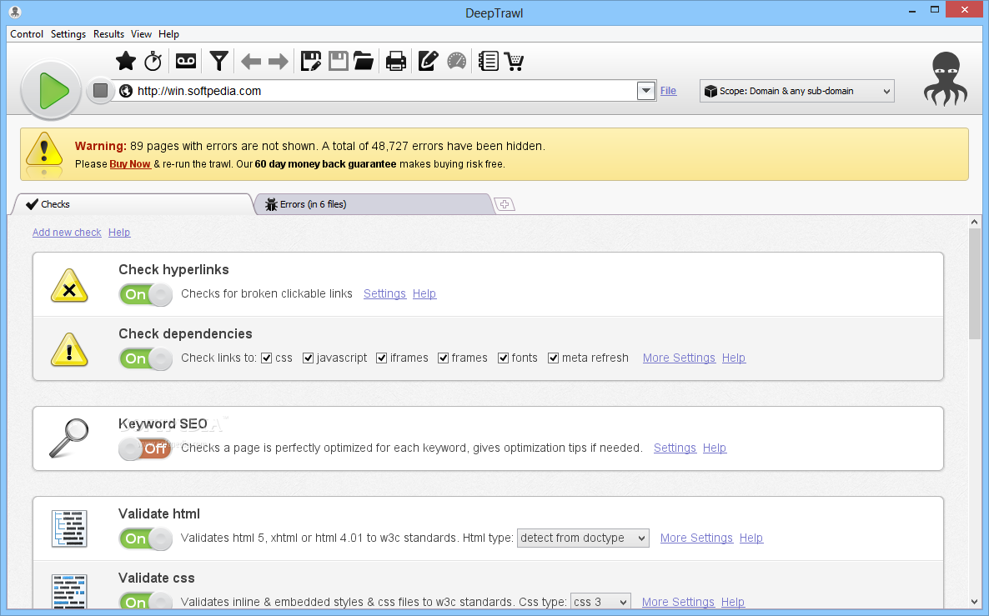Viewport: 989px width, 616px height.
Task: Open the Css type dropdown
Action: (x=600, y=602)
